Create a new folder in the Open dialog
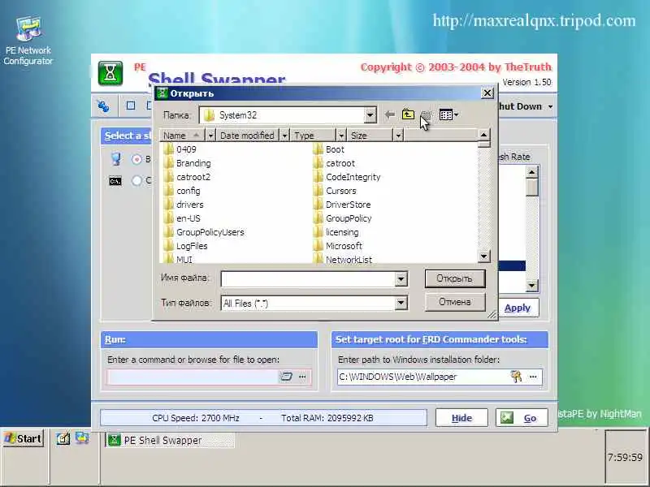 (426, 114)
